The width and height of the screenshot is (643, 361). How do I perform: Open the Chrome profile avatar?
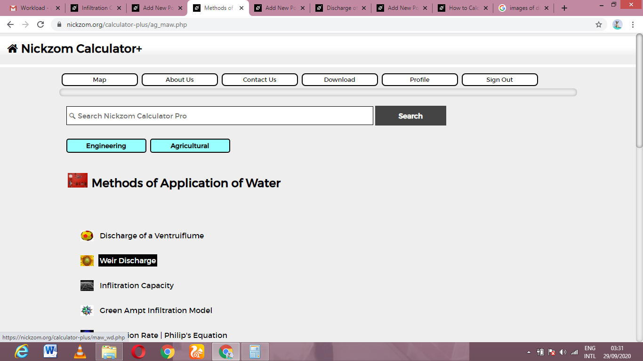(618, 24)
